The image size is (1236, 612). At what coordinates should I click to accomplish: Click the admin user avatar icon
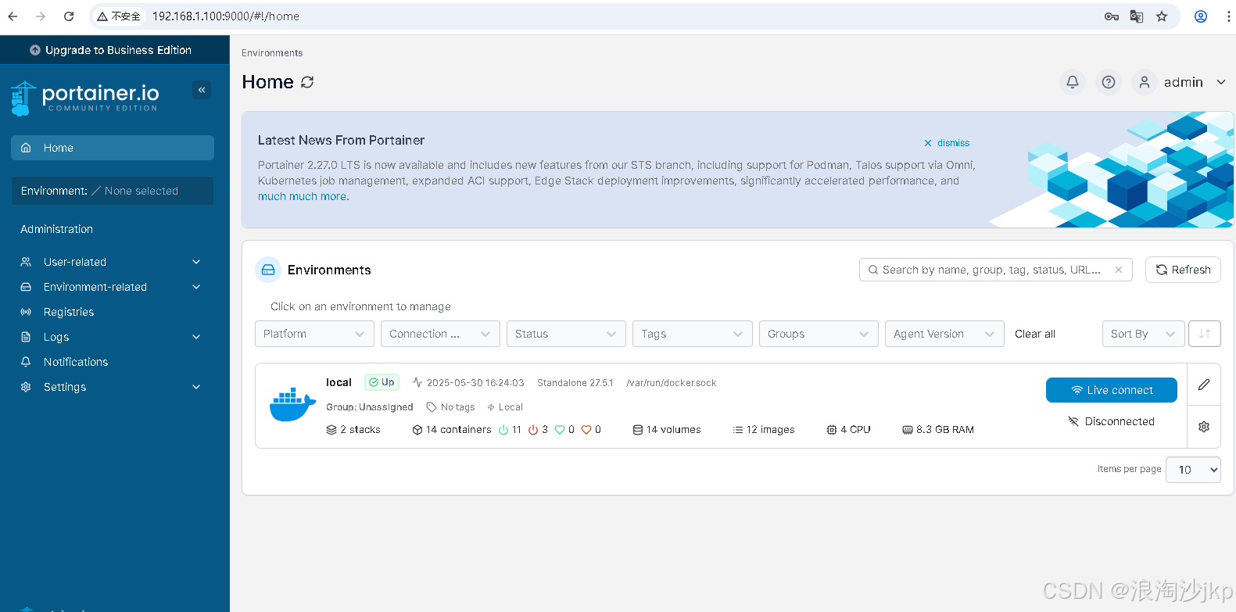pos(1145,82)
